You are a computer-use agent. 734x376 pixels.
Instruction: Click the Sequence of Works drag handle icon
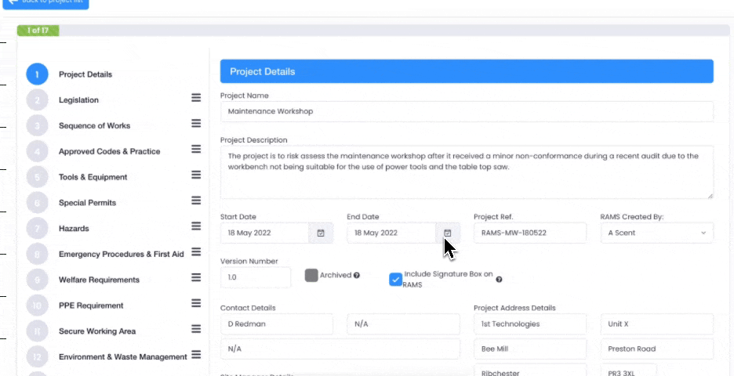(196, 124)
